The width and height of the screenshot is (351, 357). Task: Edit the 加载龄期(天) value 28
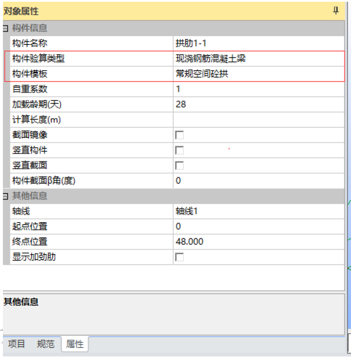(x=259, y=104)
